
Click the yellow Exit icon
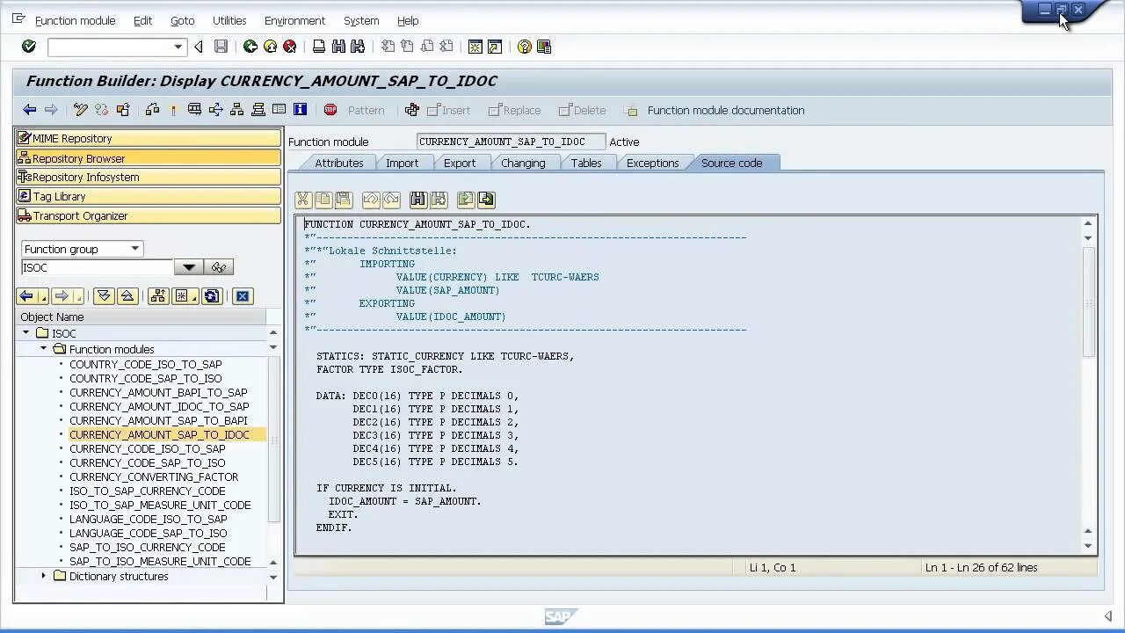270,47
